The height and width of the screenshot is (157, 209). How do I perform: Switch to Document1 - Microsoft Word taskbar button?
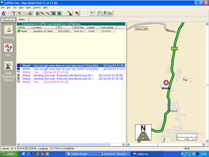click(114, 154)
